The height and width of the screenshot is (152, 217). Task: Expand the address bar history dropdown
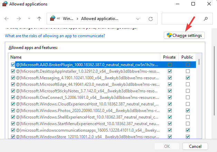(138, 19)
